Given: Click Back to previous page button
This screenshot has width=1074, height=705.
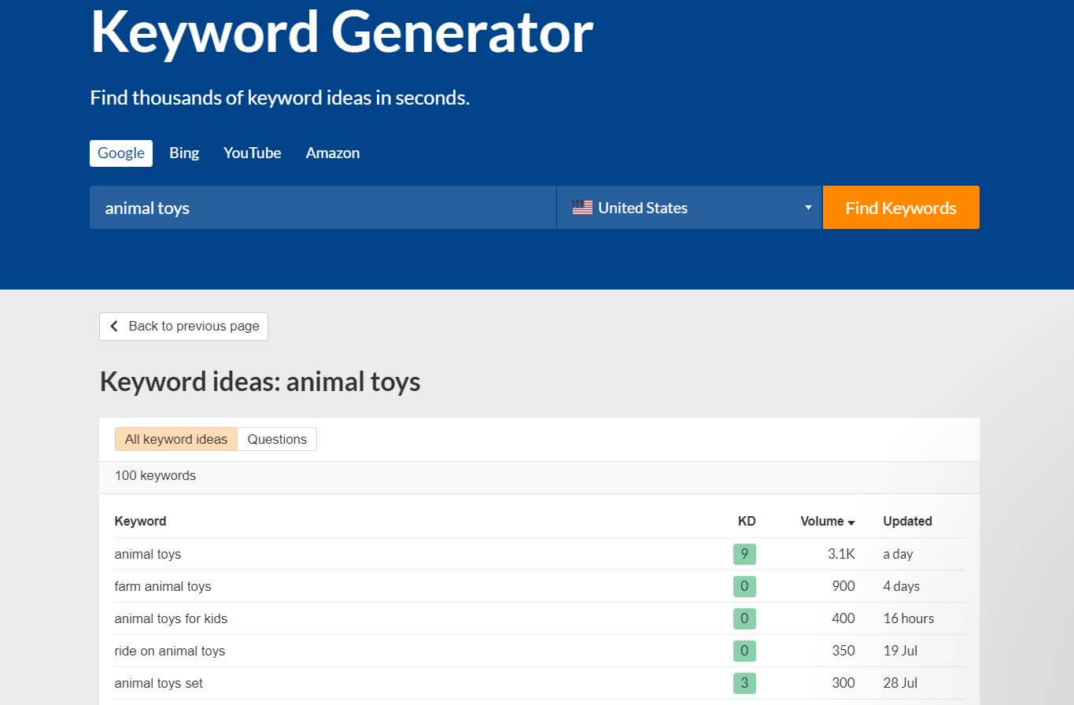Looking at the screenshot, I should pos(183,327).
